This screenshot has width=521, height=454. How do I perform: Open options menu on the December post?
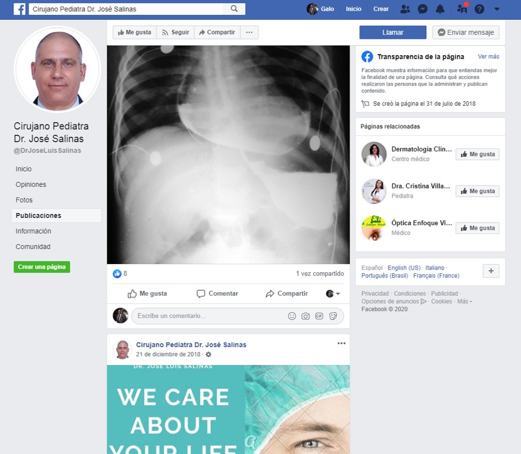(341, 343)
